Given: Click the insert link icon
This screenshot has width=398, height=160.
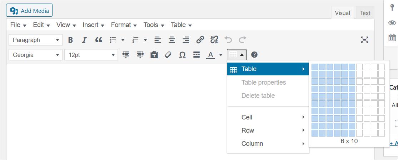Looking at the screenshot, I should (200, 40).
